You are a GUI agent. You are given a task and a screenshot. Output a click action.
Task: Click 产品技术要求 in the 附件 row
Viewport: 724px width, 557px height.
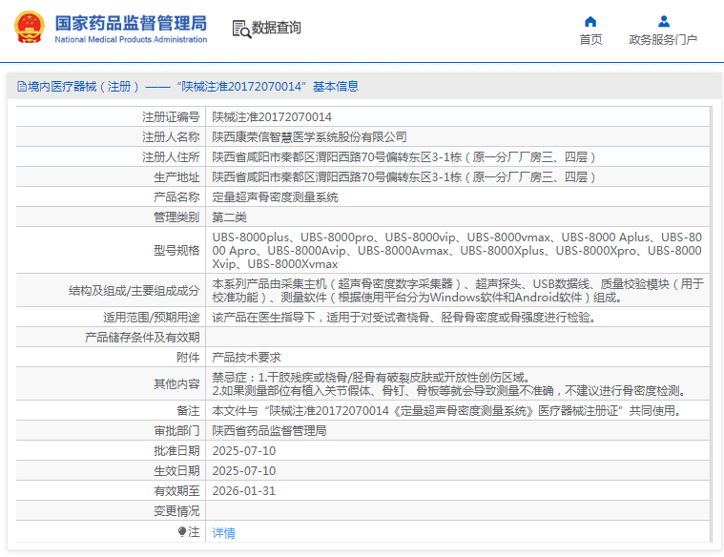coord(246,358)
